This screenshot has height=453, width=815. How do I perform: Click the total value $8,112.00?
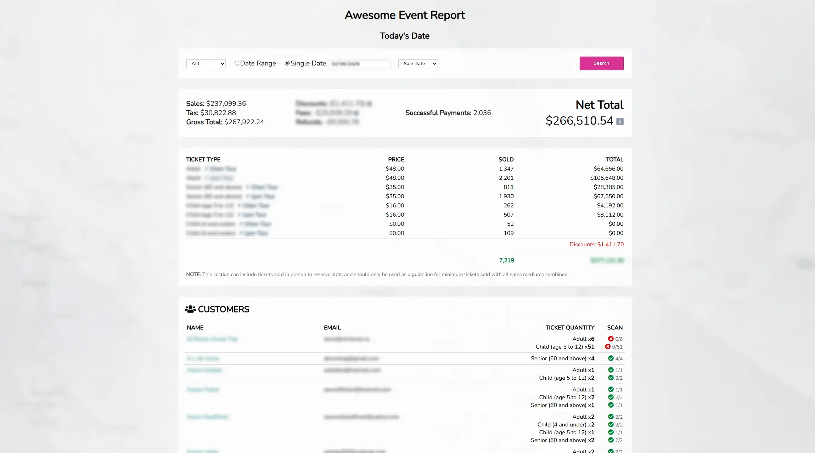(610, 215)
